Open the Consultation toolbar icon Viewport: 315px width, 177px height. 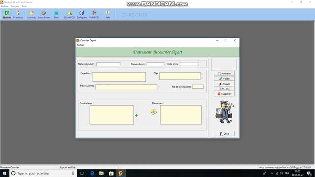point(44,15)
